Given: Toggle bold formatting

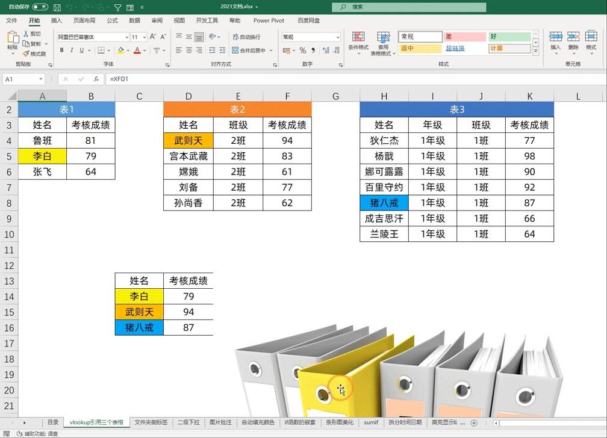Looking at the screenshot, I should [62, 50].
